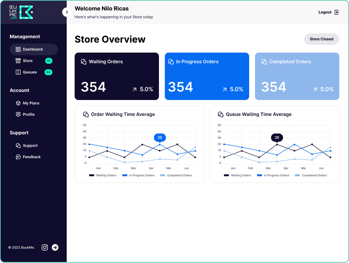Click the 354 count on the Completed Orders card
Viewport: 349px width, 263px height.
click(x=274, y=87)
